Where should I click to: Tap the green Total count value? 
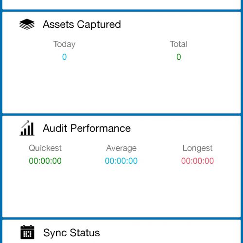[x=179, y=57]
